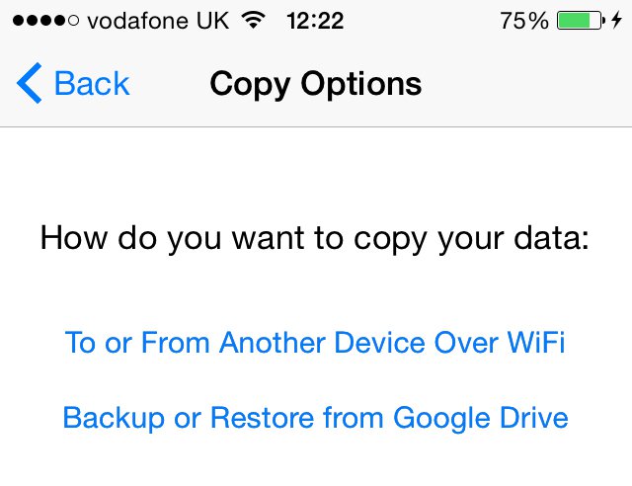
Task: Click the green battery icon
Action: coord(582,21)
